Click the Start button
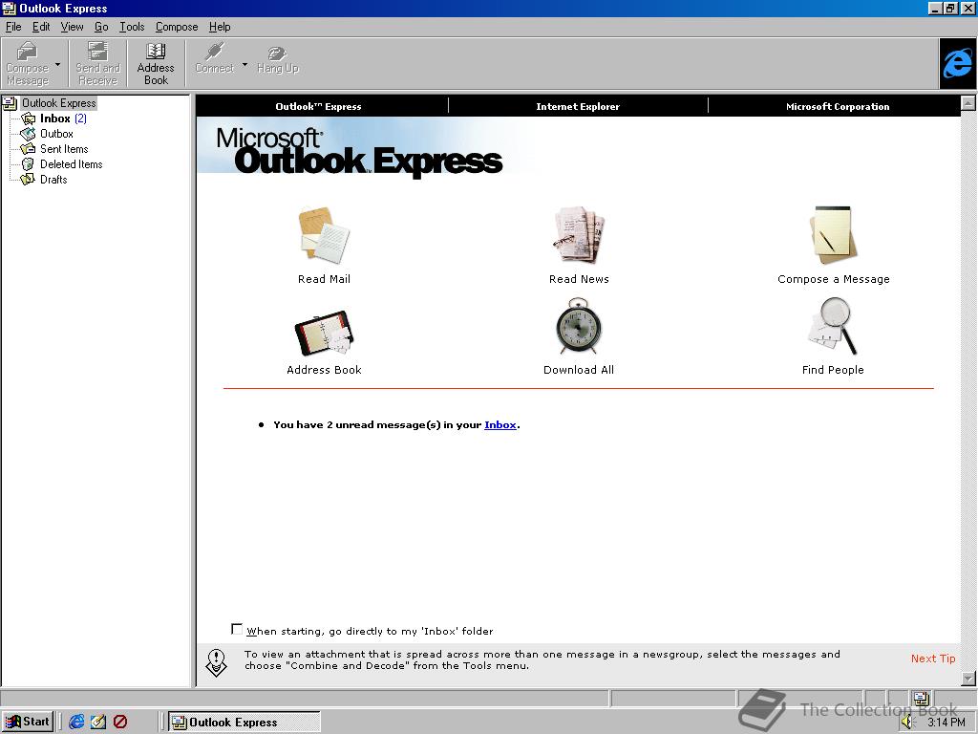 pyautogui.click(x=28, y=723)
